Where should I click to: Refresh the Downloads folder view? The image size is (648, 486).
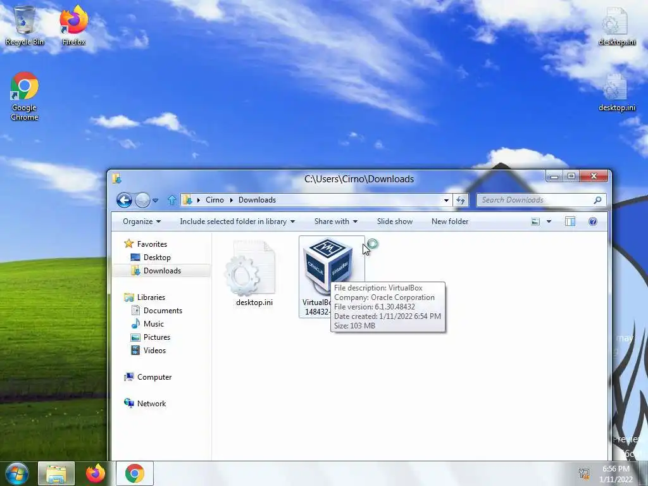tap(461, 201)
